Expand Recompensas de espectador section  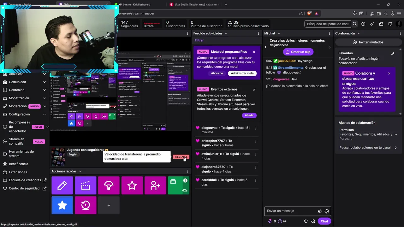[48, 127]
